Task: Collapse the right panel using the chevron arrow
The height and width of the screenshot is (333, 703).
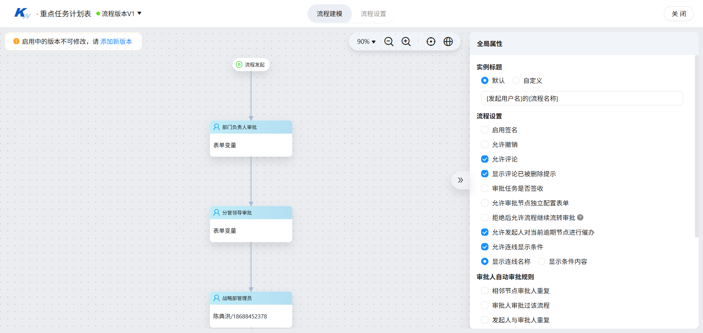Action: click(x=461, y=180)
